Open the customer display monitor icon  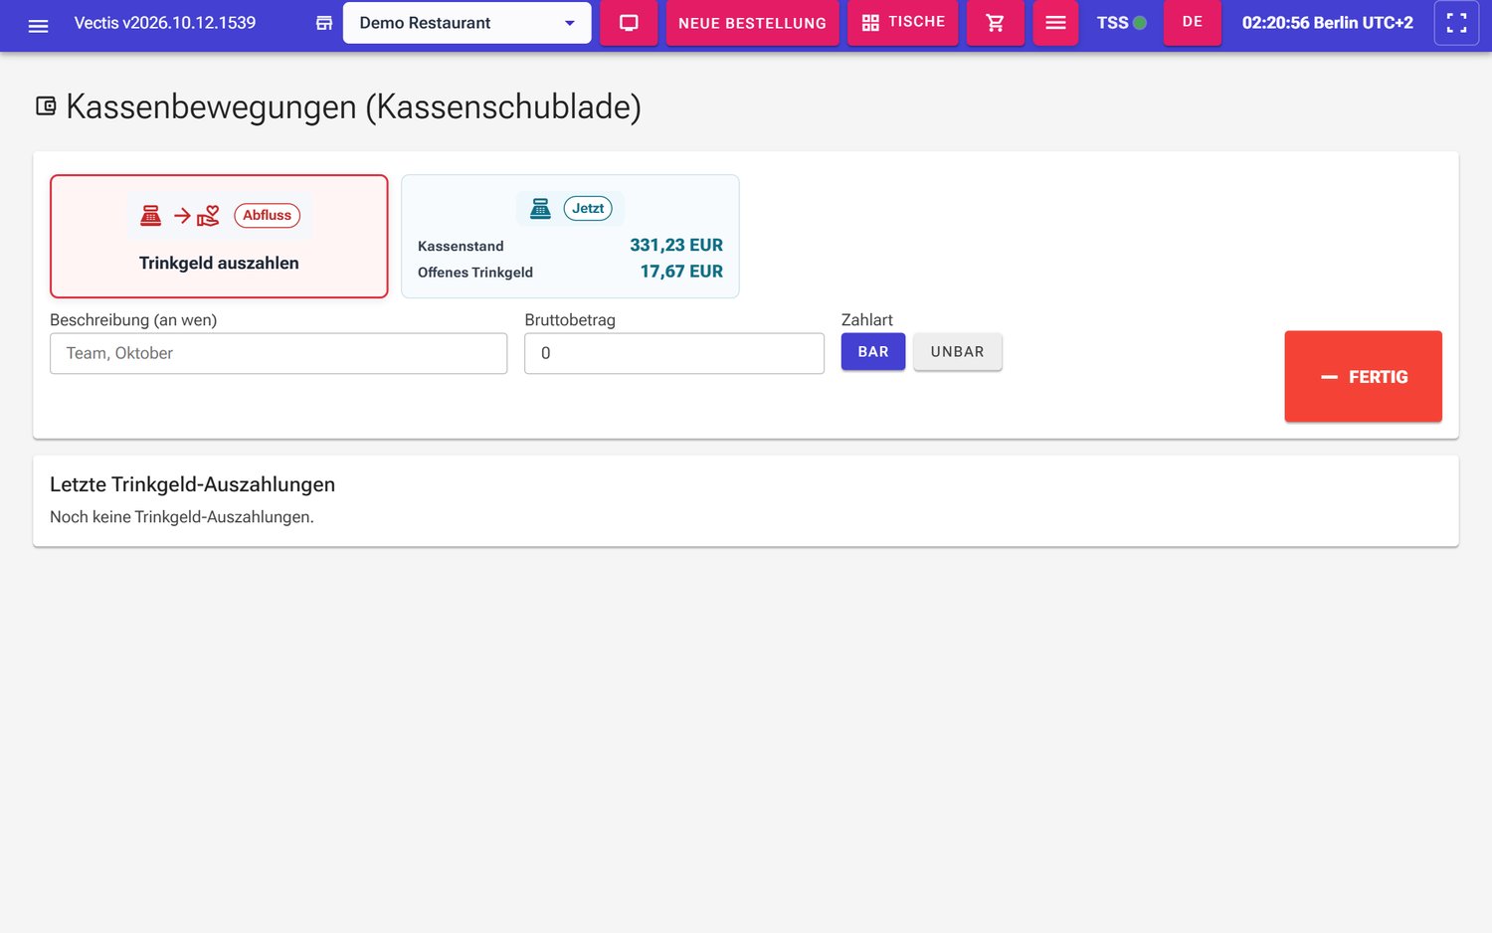click(629, 23)
